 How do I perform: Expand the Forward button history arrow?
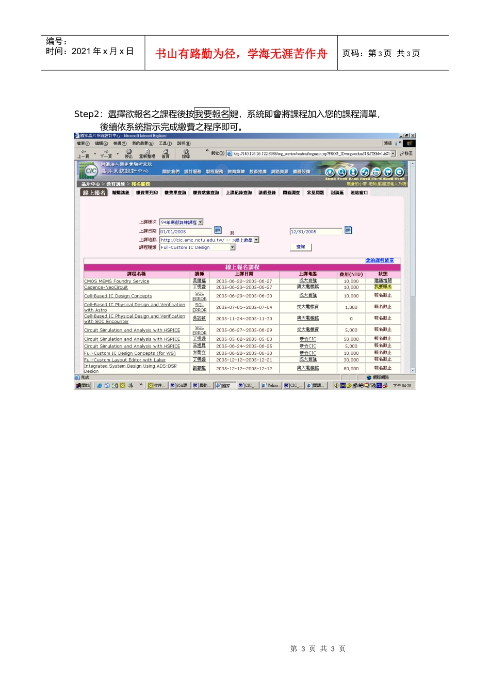(x=118, y=153)
